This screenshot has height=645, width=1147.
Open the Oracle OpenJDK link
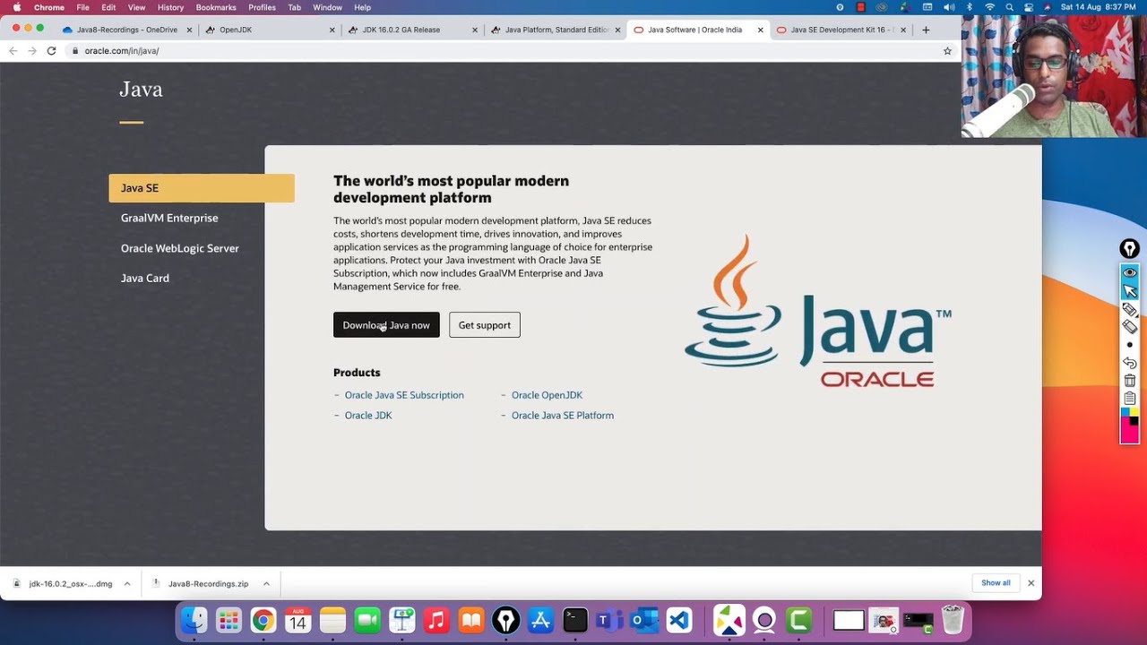pyautogui.click(x=547, y=395)
